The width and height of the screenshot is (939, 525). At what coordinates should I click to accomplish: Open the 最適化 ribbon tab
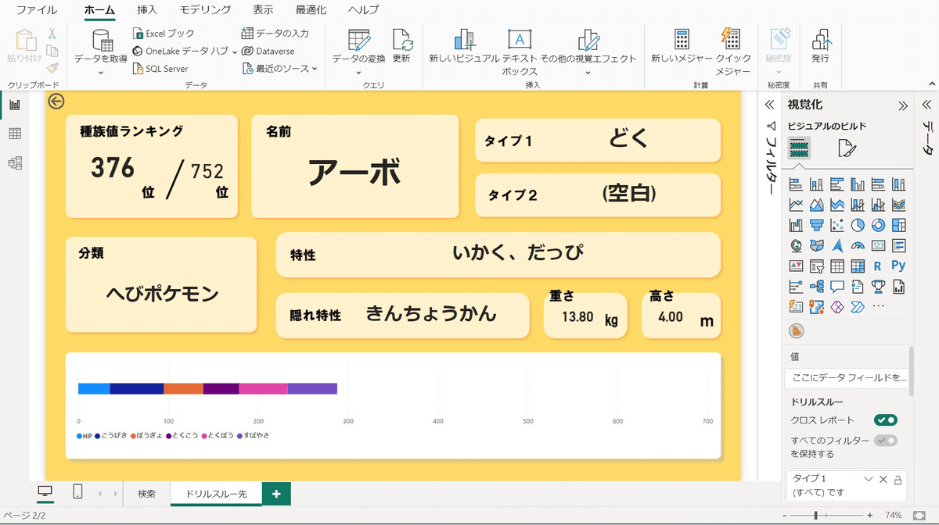point(311,10)
